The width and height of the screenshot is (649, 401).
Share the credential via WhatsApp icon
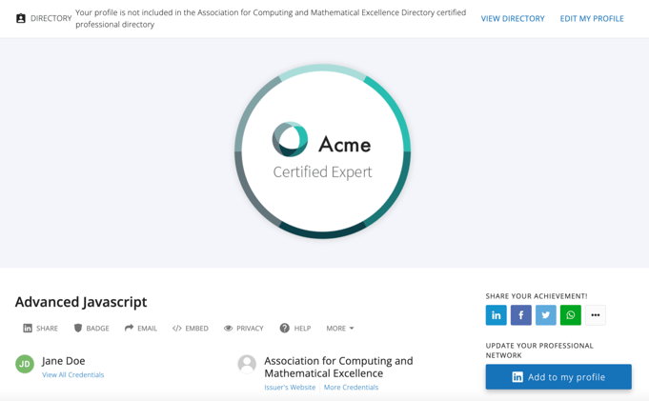point(570,315)
